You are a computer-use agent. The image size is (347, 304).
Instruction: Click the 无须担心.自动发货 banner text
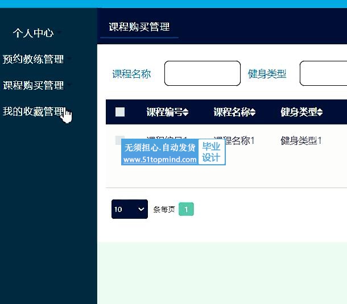[160, 148]
